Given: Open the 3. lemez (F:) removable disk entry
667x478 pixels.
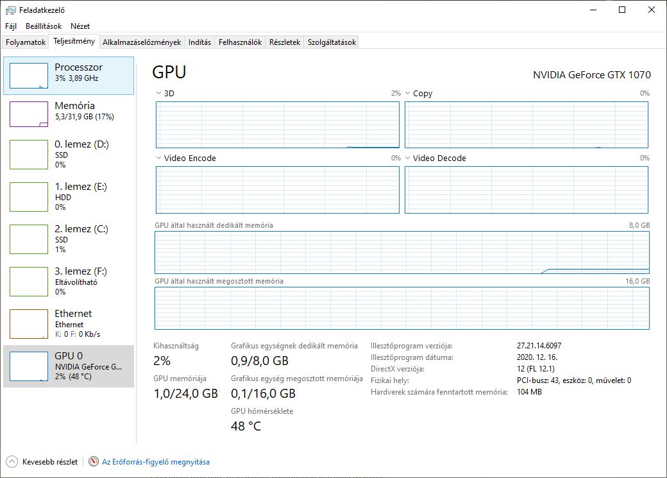Looking at the screenshot, I should (x=69, y=281).
